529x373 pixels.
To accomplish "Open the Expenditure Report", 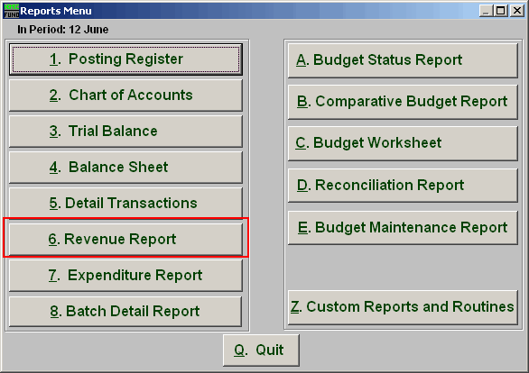I will (125, 276).
